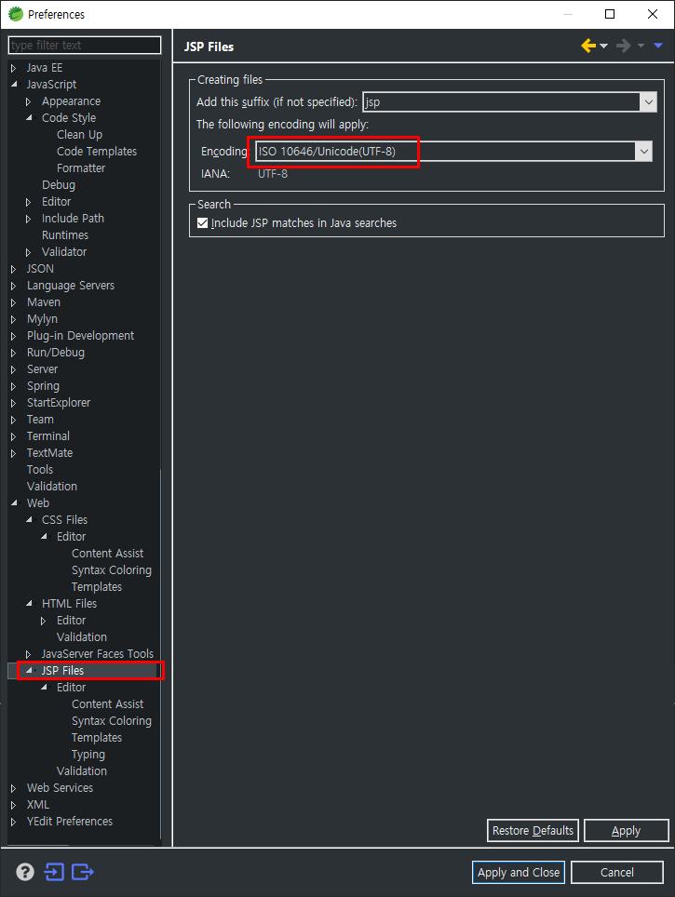The image size is (675, 897).
Task: Expand the XML tree node
Action: [14, 805]
